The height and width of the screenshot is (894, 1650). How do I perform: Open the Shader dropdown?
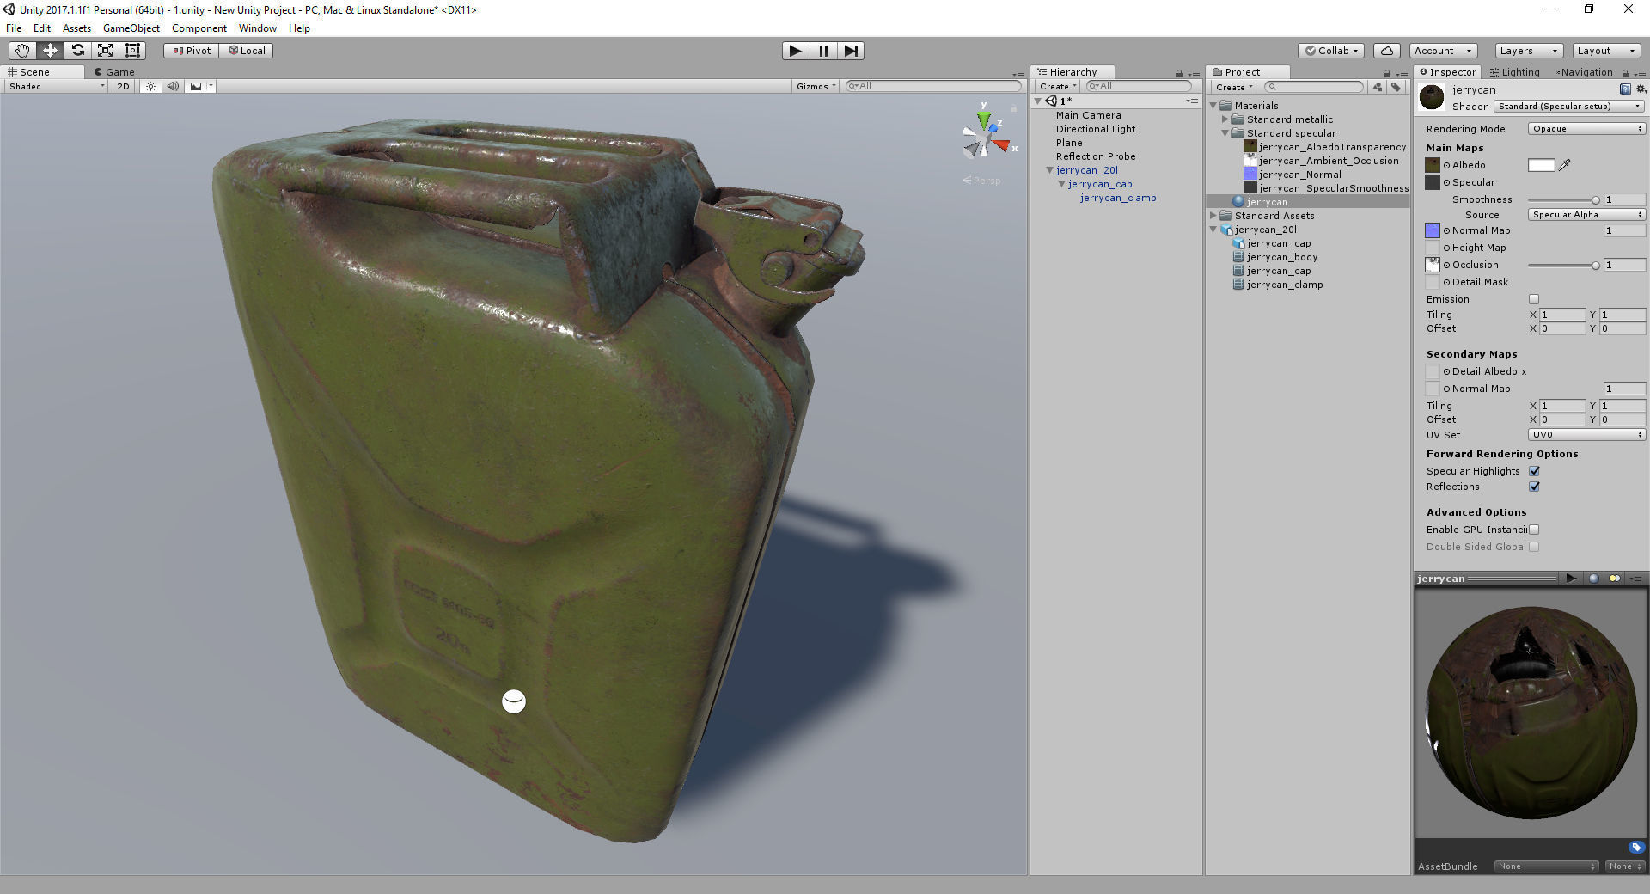[1568, 107]
